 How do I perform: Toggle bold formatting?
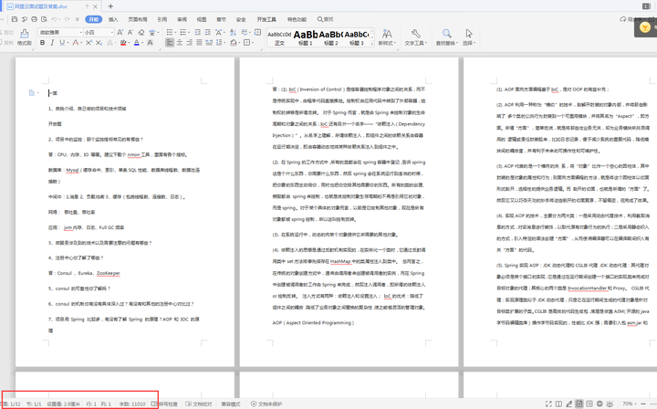point(42,43)
